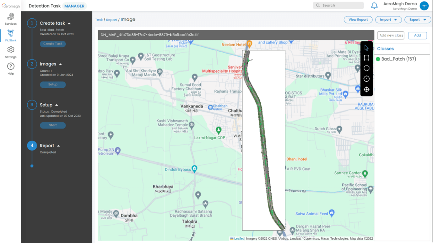Open Services in the sidebar
The image size is (433, 243).
click(11, 19)
